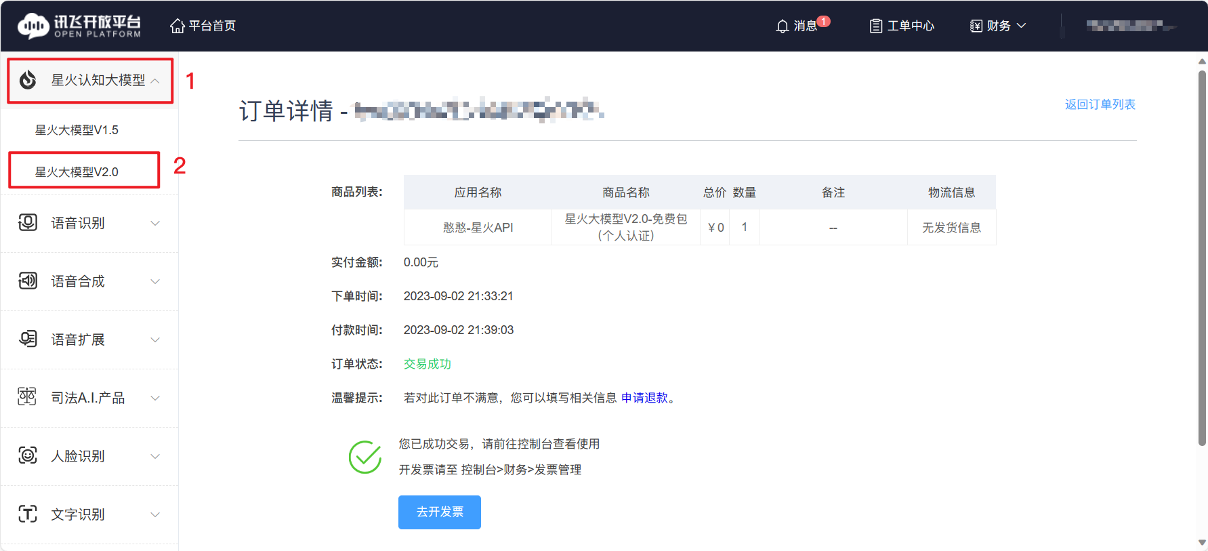Click the flame icon for 星火认知大模型

click(28, 80)
